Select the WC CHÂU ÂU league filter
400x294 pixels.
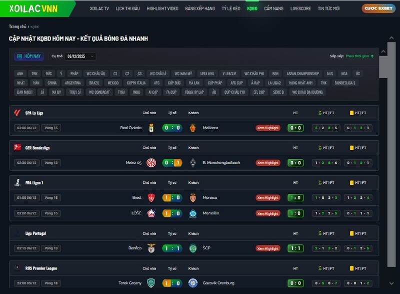click(x=95, y=74)
